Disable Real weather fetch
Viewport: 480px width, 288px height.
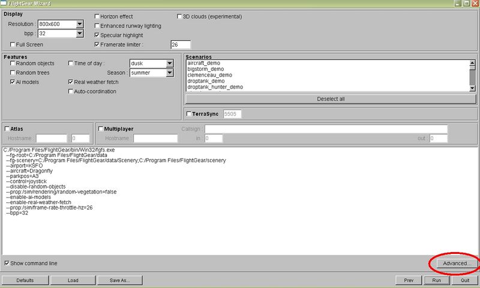(x=71, y=82)
